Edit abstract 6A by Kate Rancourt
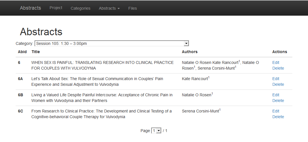The height and width of the screenshot is (142, 308). click(x=275, y=79)
